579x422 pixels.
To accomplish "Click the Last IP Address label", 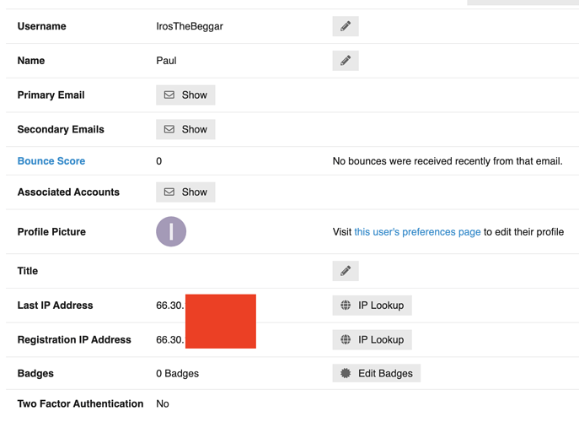I will pos(55,306).
